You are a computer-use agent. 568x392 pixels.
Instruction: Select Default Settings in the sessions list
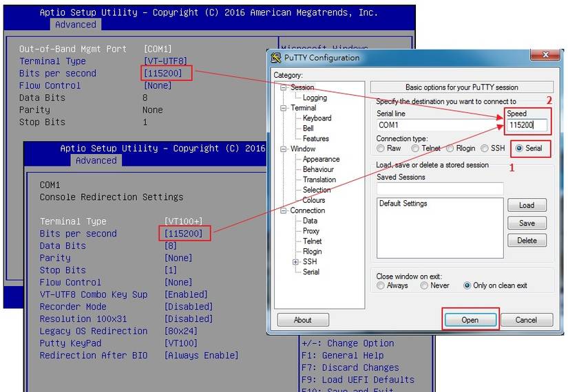(x=403, y=204)
